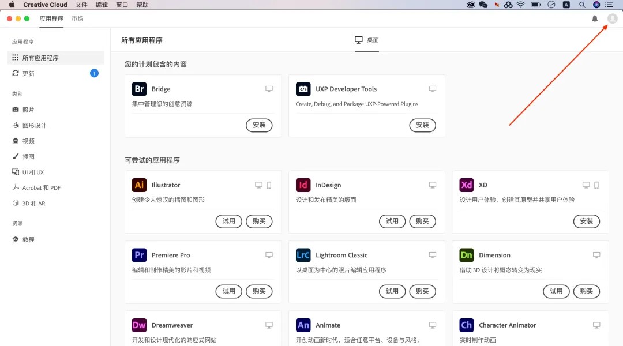Open 更新 in the sidebar
Screen dimensions: 623x346
tap(55, 73)
